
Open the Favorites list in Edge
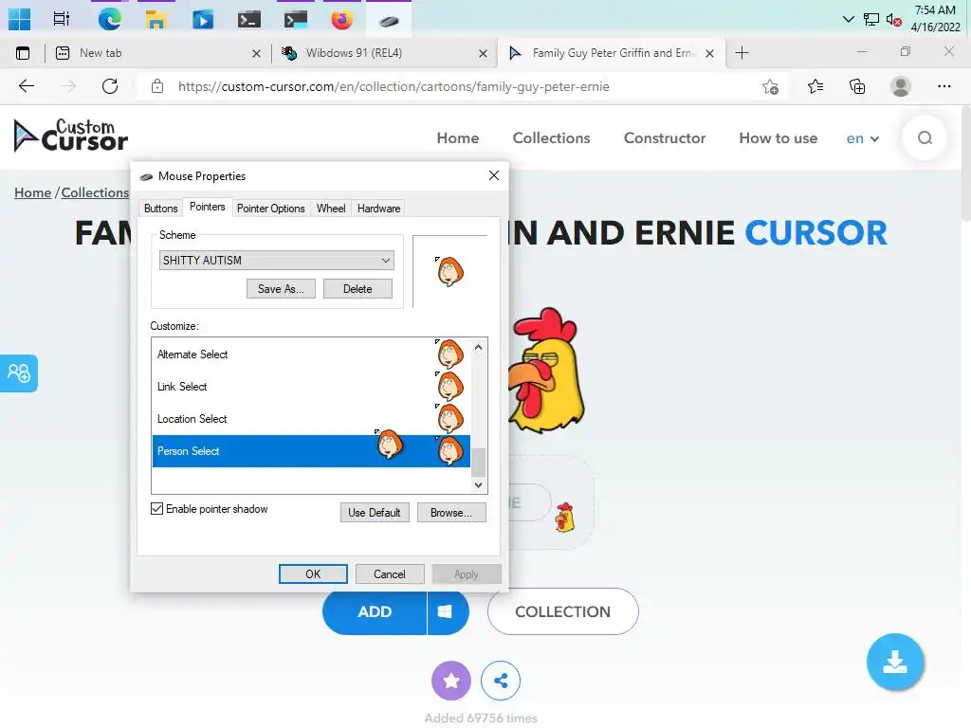(815, 86)
